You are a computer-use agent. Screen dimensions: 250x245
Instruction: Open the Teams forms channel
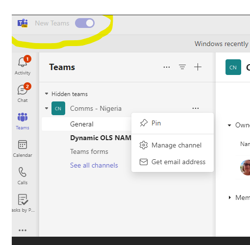(x=89, y=151)
